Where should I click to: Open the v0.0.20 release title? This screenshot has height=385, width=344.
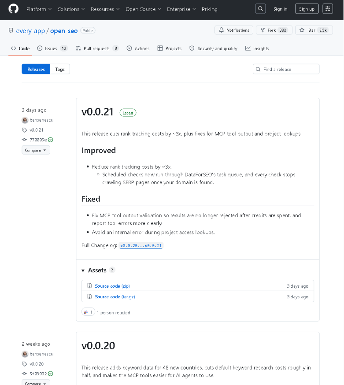click(98, 346)
